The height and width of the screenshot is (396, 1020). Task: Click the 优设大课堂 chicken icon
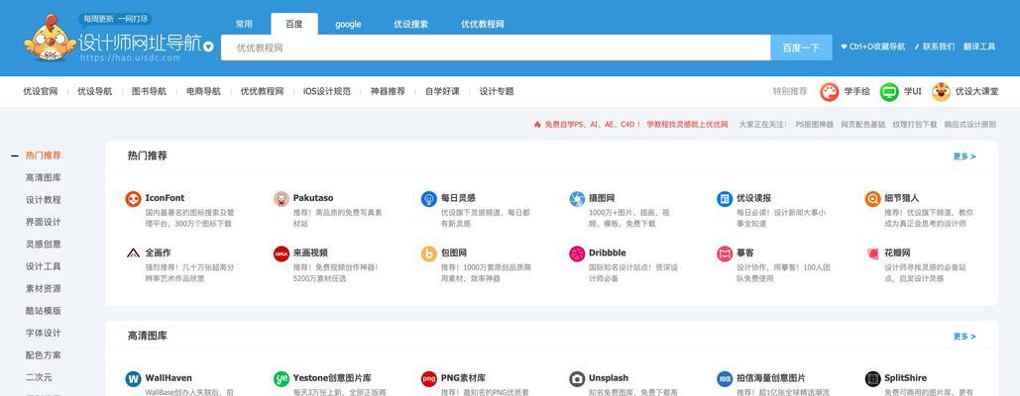(941, 92)
